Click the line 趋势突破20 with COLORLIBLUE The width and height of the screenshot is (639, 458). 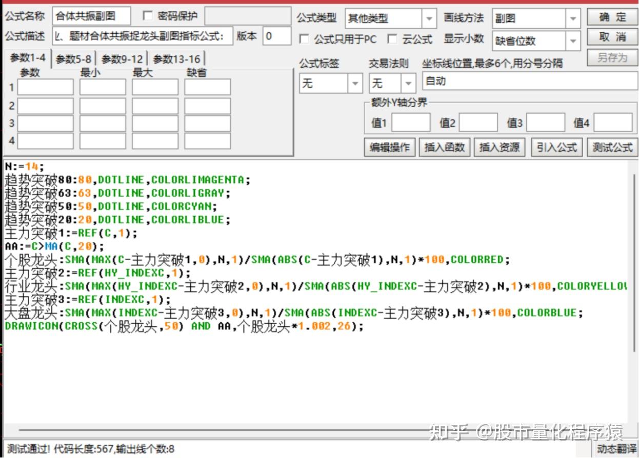[x=117, y=220]
